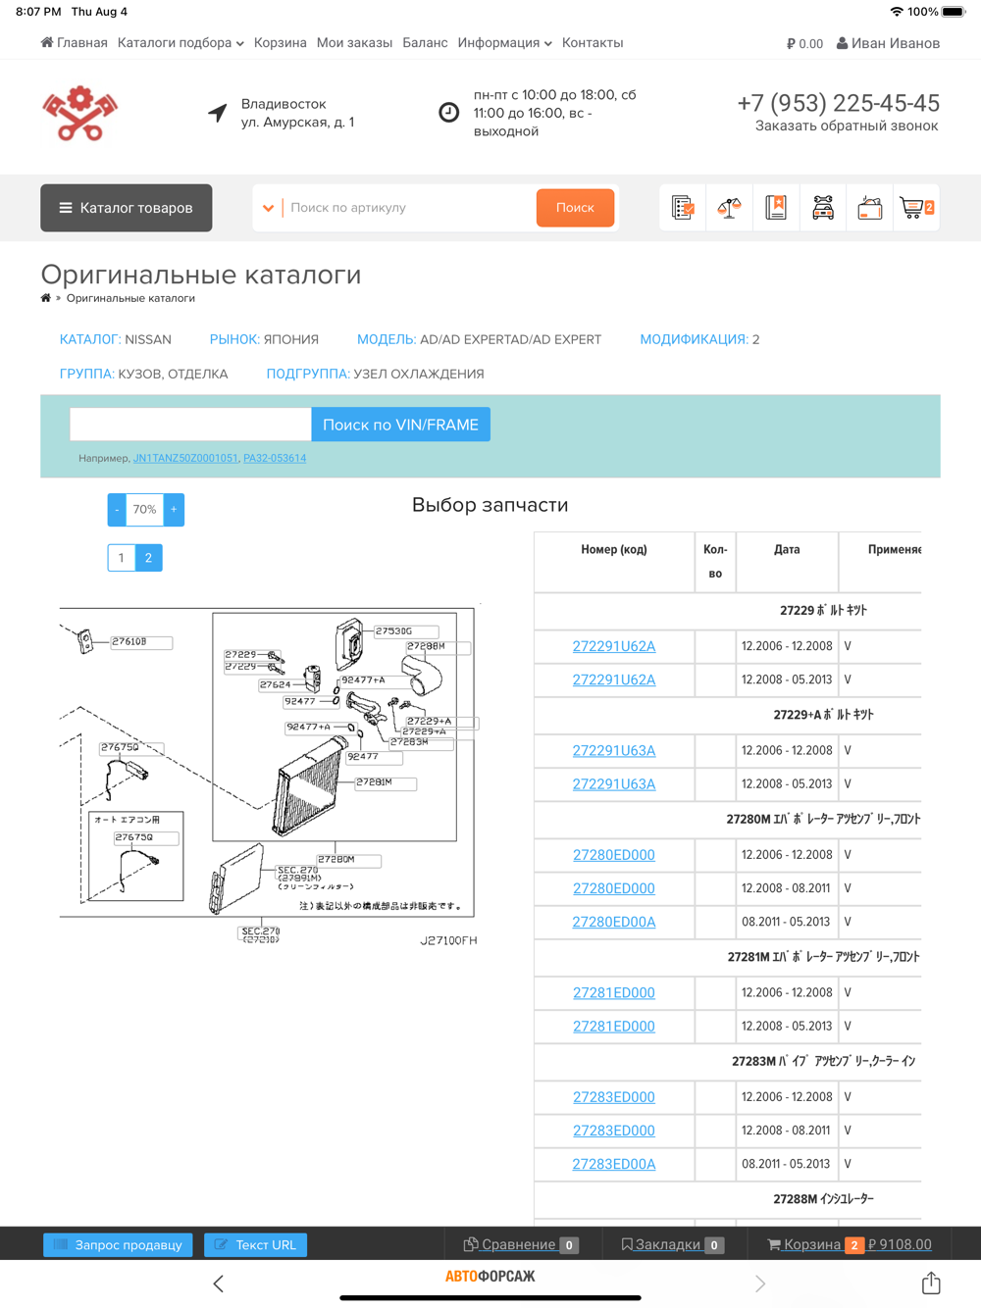
Task: Open Контакты menu item
Action: (593, 43)
